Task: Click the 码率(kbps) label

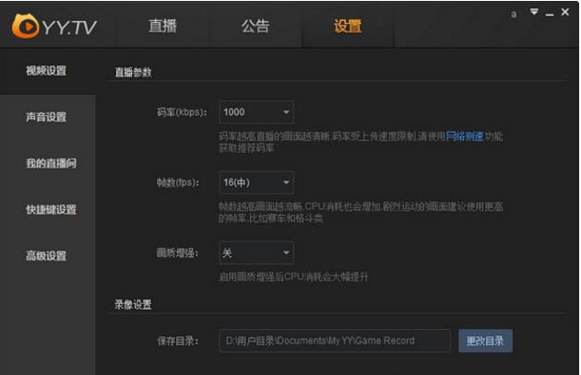Action: (182, 111)
